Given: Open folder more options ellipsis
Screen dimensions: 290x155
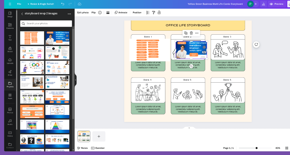Looking at the screenshot, I should click(69, 14).
